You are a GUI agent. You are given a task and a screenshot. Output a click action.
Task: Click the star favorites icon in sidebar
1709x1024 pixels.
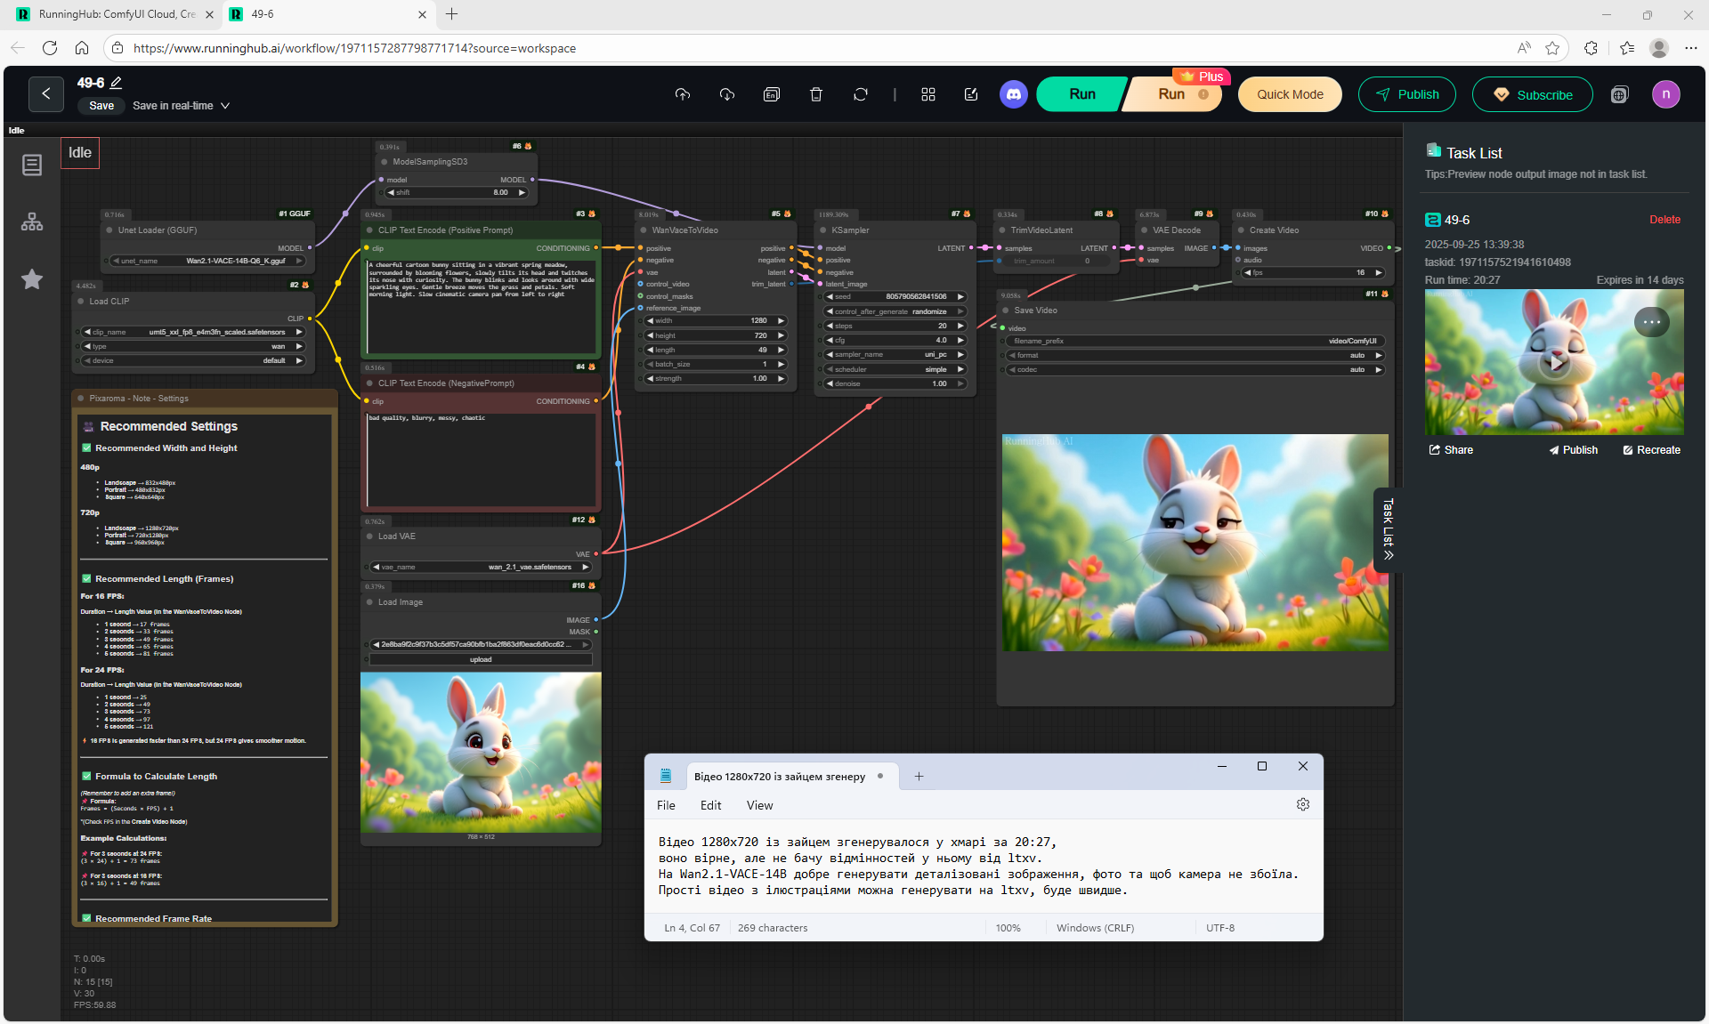click(32, 279)
